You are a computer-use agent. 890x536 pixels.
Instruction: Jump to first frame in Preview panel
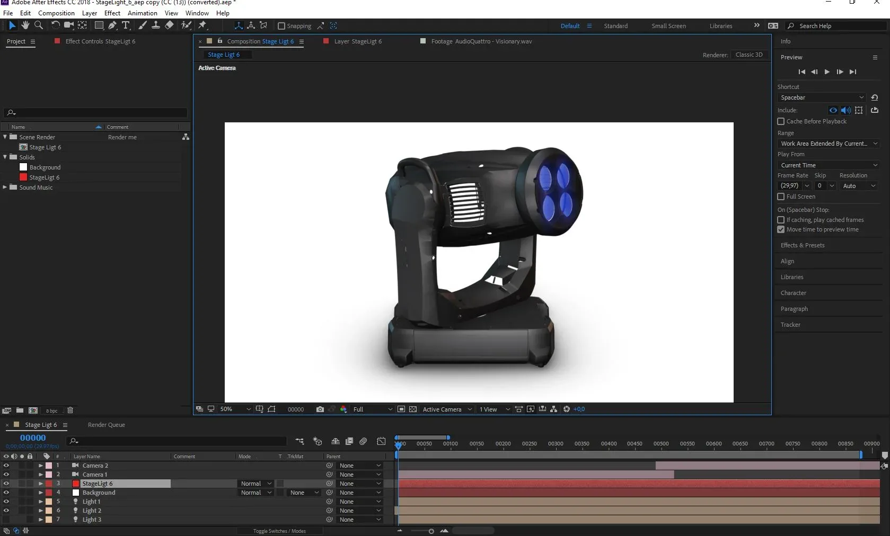point(801,72)
